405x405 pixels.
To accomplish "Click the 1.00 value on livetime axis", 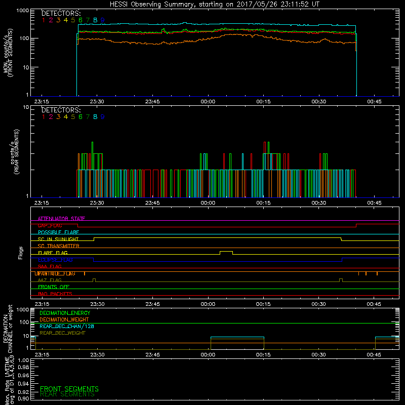I will point(23,360).
